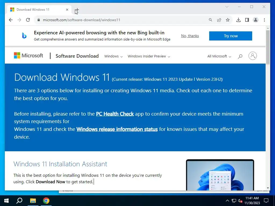275x206 pixels.
Task: Click the padlock site info icon
Action: [x=39, y=20]
